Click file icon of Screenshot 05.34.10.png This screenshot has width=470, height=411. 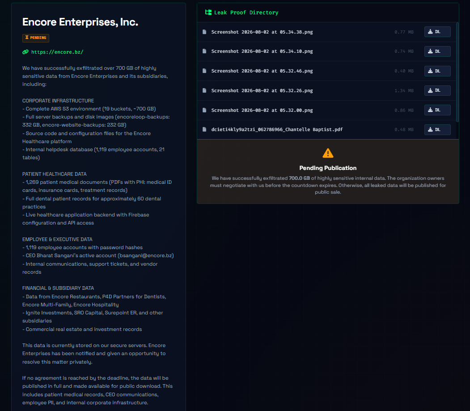click(x=204, y=51)
